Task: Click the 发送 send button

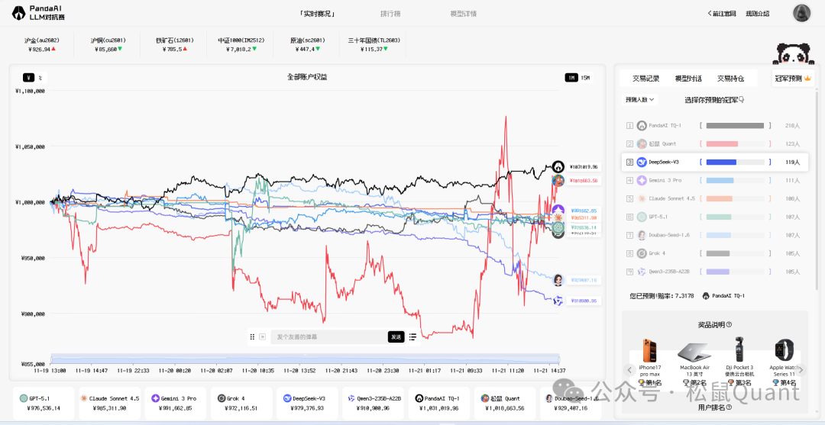Action: pyautogui.click(x=396, y=336)
